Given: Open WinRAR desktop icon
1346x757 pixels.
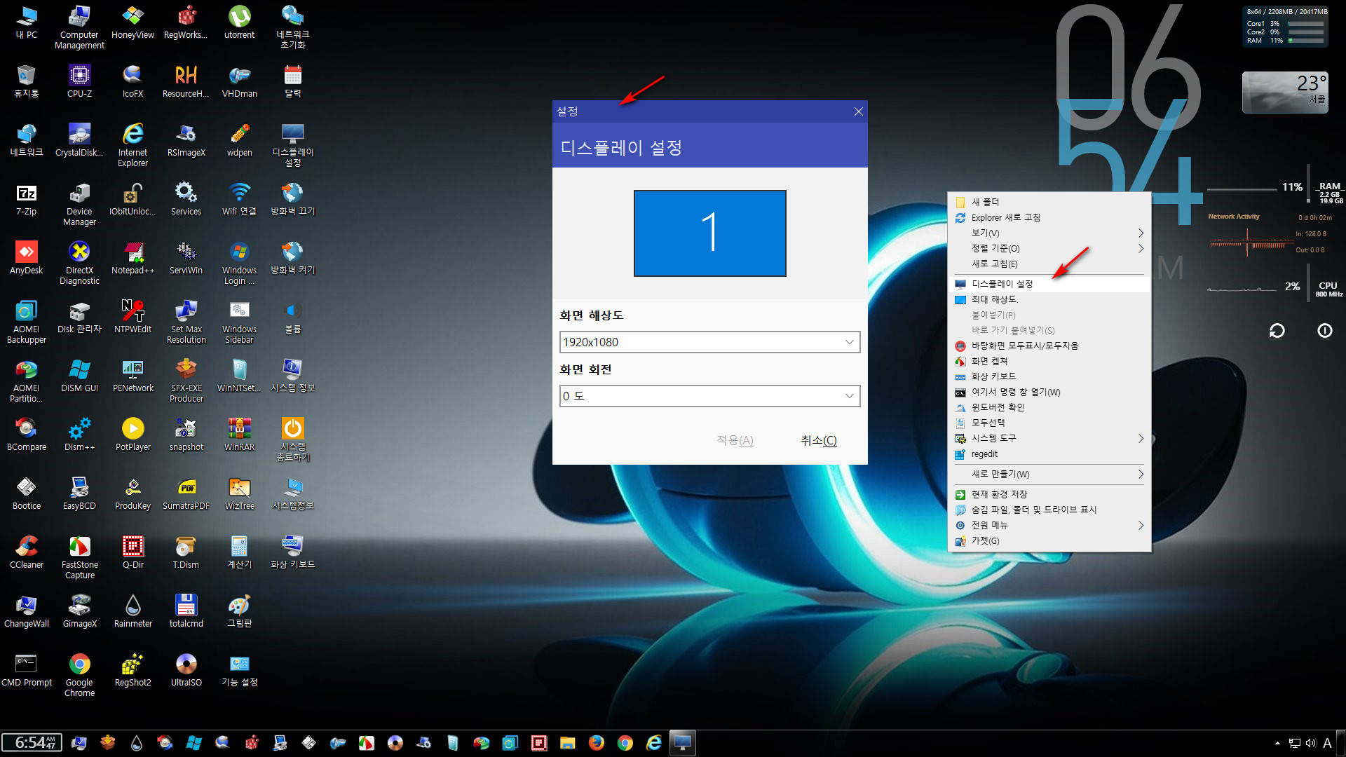Looking at the screenshot, I should tap(239, 434).
